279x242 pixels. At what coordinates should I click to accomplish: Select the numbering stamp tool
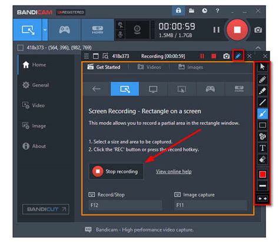pyautogui.click(x=263, y=136)
